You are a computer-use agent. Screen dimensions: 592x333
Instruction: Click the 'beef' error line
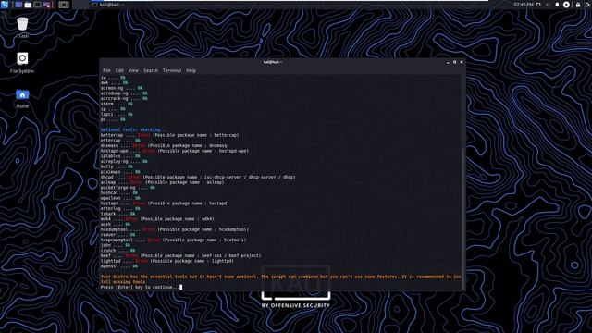point(181,255)
